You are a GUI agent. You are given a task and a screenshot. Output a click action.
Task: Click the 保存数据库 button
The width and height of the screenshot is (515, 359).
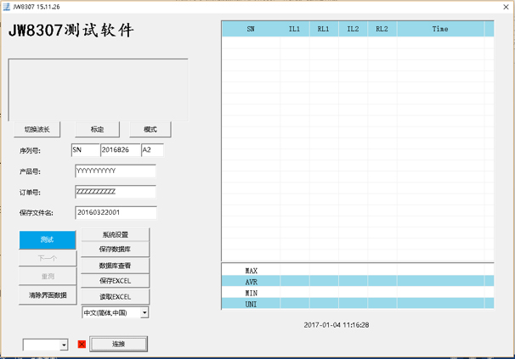click(x=116, y=250)
